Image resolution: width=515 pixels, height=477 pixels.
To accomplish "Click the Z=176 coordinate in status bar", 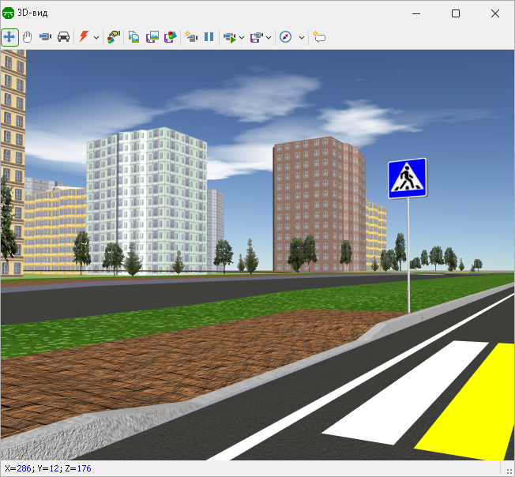I will [78, 468].
